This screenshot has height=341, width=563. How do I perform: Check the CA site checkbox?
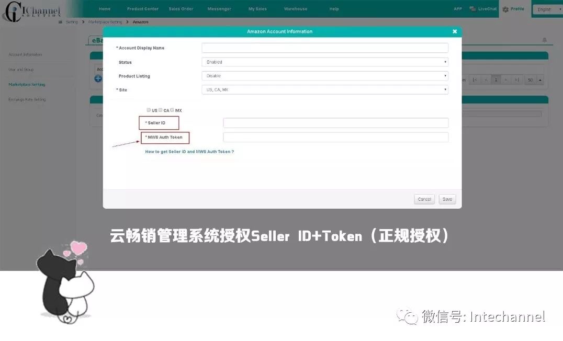coord(161,110)
